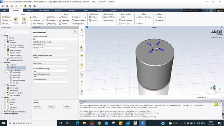The image size is (224, 126).
Task: Select Methods in the Solution tree
Action: [x=13, y=65]
